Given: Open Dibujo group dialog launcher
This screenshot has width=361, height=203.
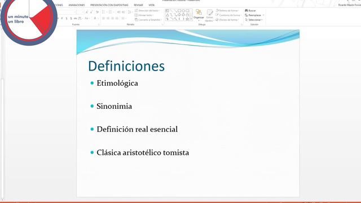Looking at the screenshot, I should (242, 24).
